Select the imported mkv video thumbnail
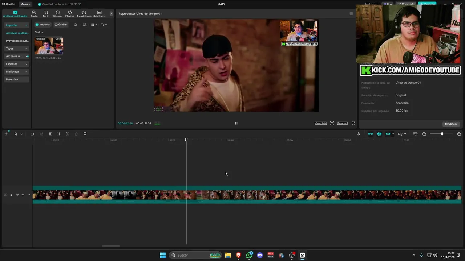The height and width of the screenshot is (261, 465). pos(49,45)
